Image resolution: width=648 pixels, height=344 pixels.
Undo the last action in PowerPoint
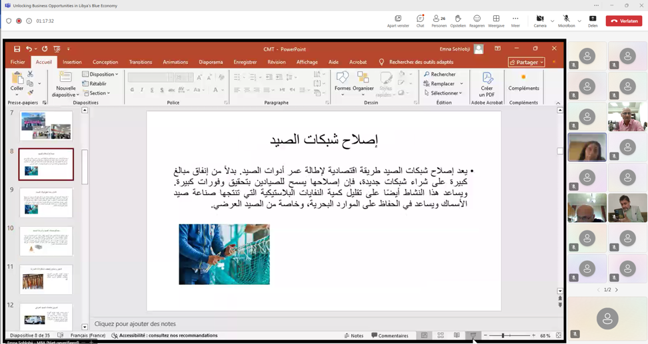tap(29, 49)
